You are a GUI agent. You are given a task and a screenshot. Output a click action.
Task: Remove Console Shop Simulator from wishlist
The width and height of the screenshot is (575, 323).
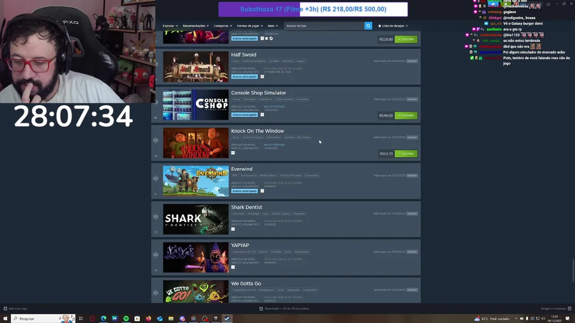click(412, 99)
